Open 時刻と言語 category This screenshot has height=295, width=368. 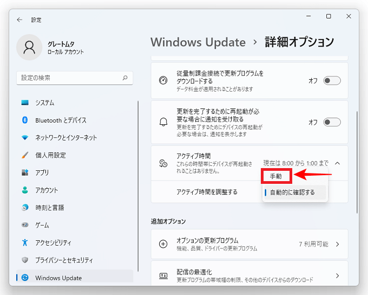75,208
